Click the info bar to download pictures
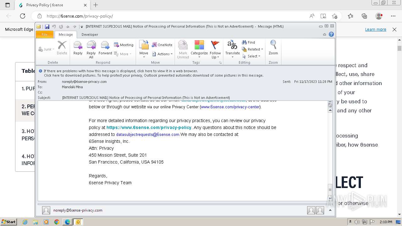Image resolution: width=402 pixels, height=226 pixels. [x=154, y=75]
